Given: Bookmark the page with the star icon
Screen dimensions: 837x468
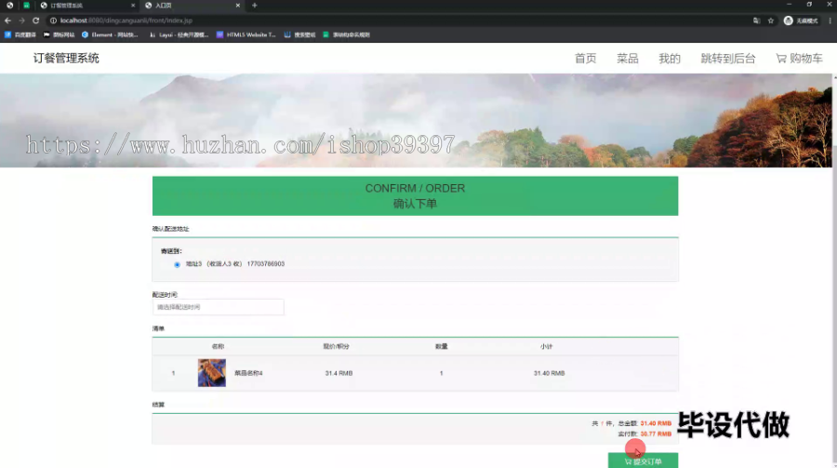Looking at the screenshot, I should [x=771, y=20].
